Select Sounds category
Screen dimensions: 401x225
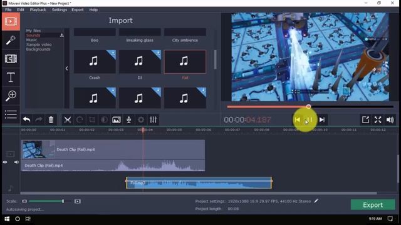[x=33, y=35]
